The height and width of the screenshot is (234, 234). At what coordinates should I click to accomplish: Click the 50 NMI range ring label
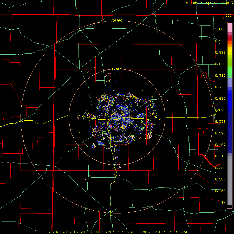117,69
